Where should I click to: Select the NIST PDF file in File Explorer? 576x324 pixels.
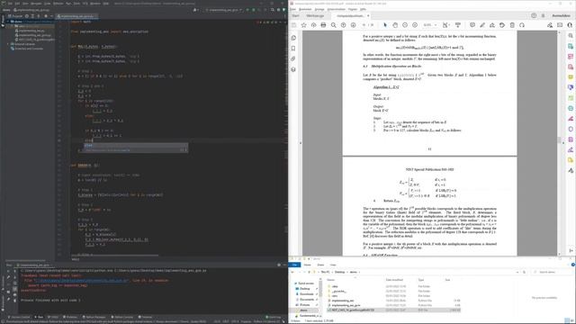393,310
